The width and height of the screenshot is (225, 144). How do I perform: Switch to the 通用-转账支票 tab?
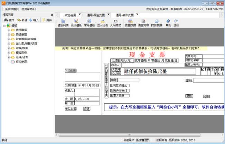[x=124, y=15]
